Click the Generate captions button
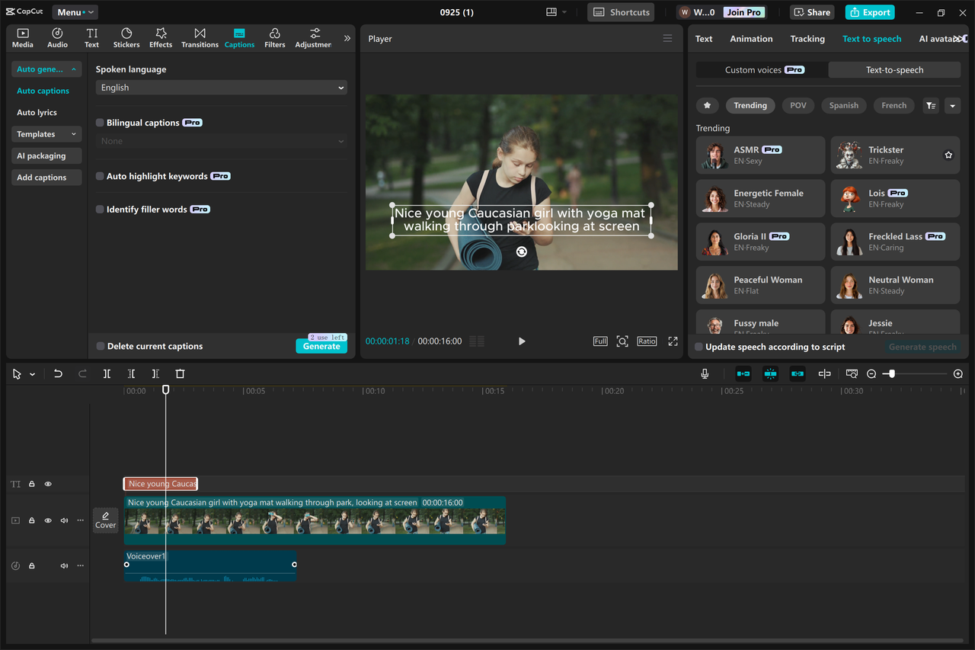Screen dimensions: 975x650 point(321,346)
